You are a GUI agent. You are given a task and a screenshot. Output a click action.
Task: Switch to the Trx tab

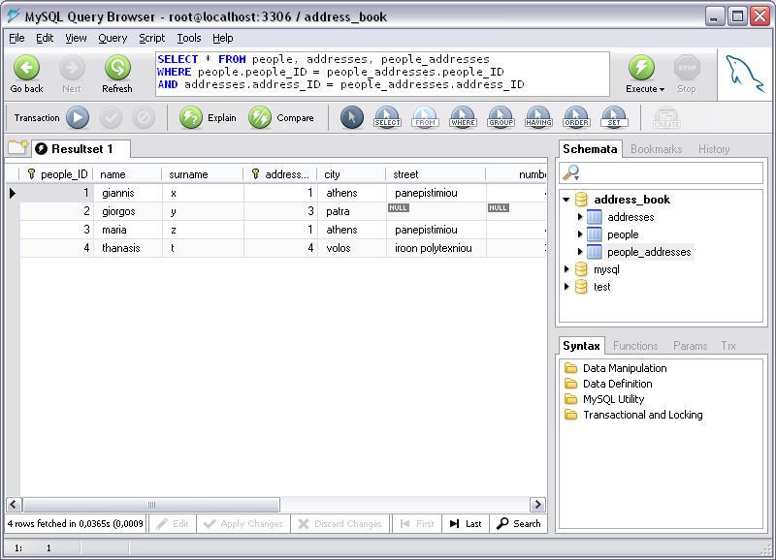pyautogui.click(x=728, y=346)
